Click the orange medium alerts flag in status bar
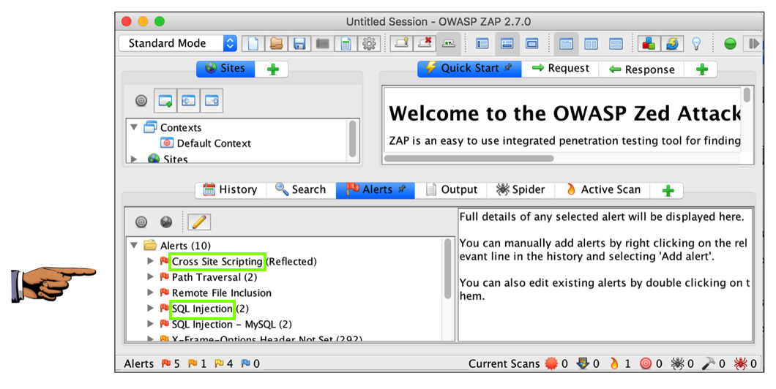This screenshot has width=776, height=389. coord(193,363)
